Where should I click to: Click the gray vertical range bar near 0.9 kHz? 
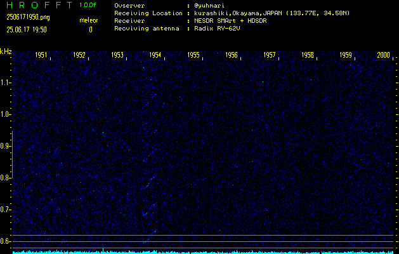12,154
